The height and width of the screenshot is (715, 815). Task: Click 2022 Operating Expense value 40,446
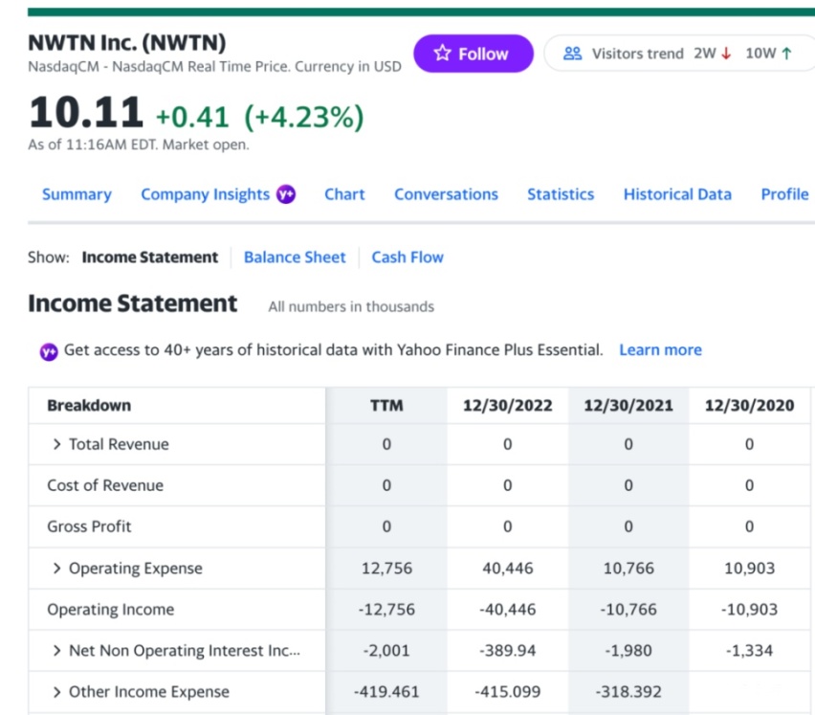[x=508, y=569]
